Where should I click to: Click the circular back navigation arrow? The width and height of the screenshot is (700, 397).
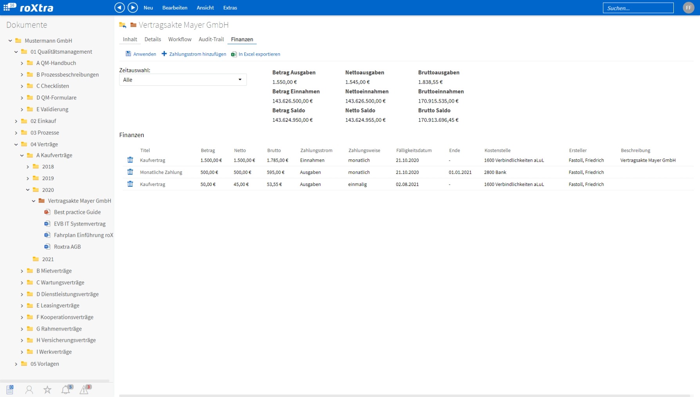click(119, 7)
